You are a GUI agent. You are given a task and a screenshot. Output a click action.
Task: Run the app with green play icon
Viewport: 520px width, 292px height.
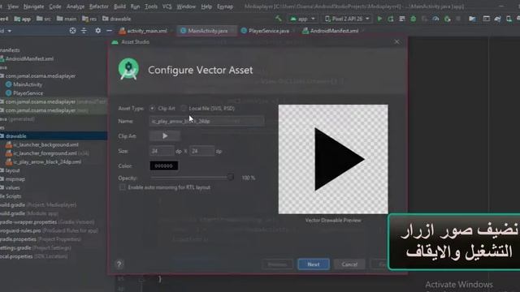(379, 19)
